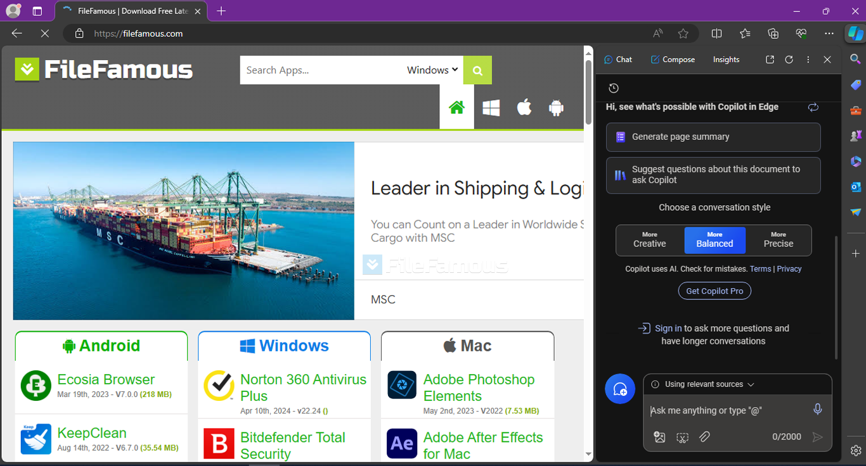The image size is (866, 466).
Task: Open the Windows platform dropdown in search
Action: [432, 70]
